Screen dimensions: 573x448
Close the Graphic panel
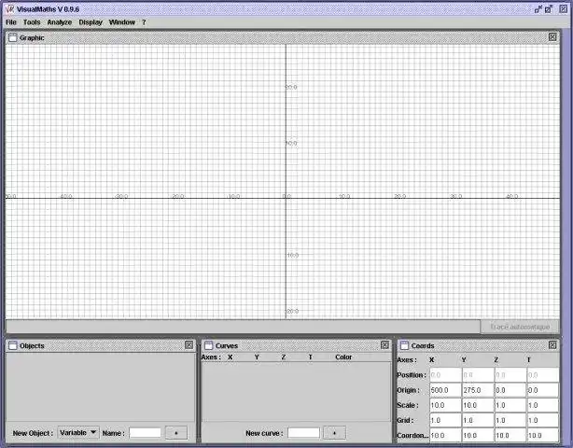click(552, 37)
